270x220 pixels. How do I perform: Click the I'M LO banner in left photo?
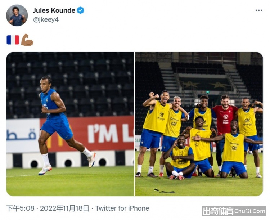111,134
